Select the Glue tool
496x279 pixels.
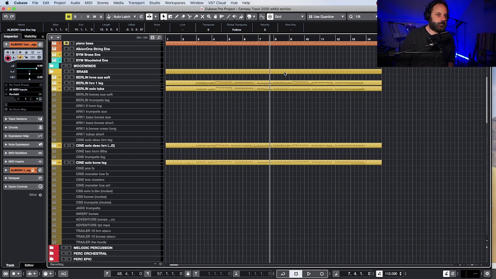pyautogui.click(x=196, y=16)
